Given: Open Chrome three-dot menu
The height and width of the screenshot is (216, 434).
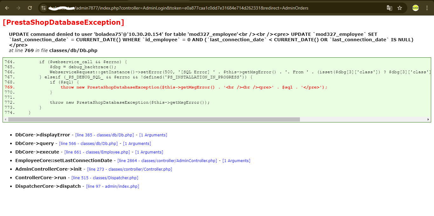Looking at the screenshot, I should (427, 8).
